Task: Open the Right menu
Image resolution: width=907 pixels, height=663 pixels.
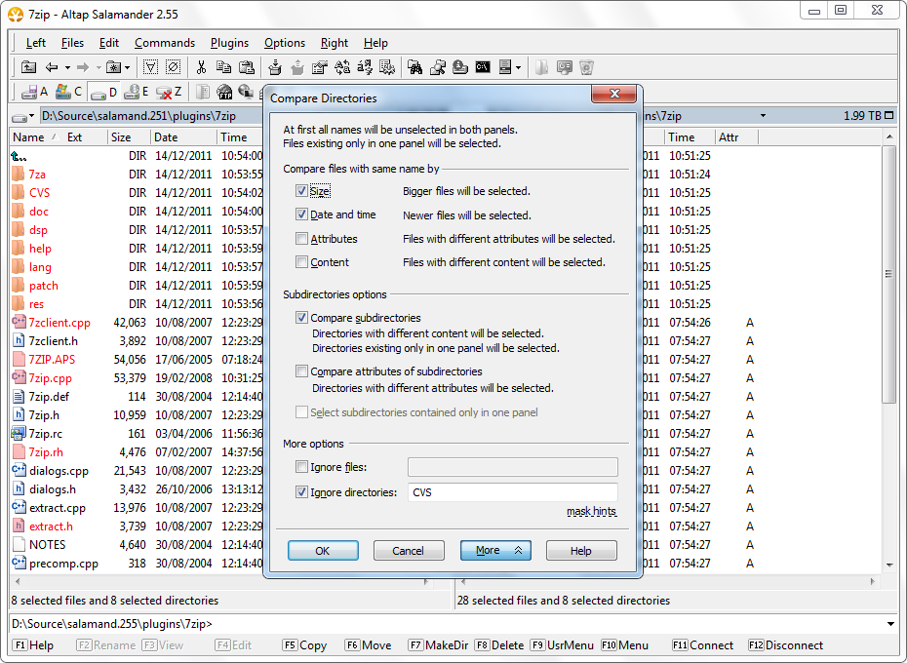Action: 335,43
